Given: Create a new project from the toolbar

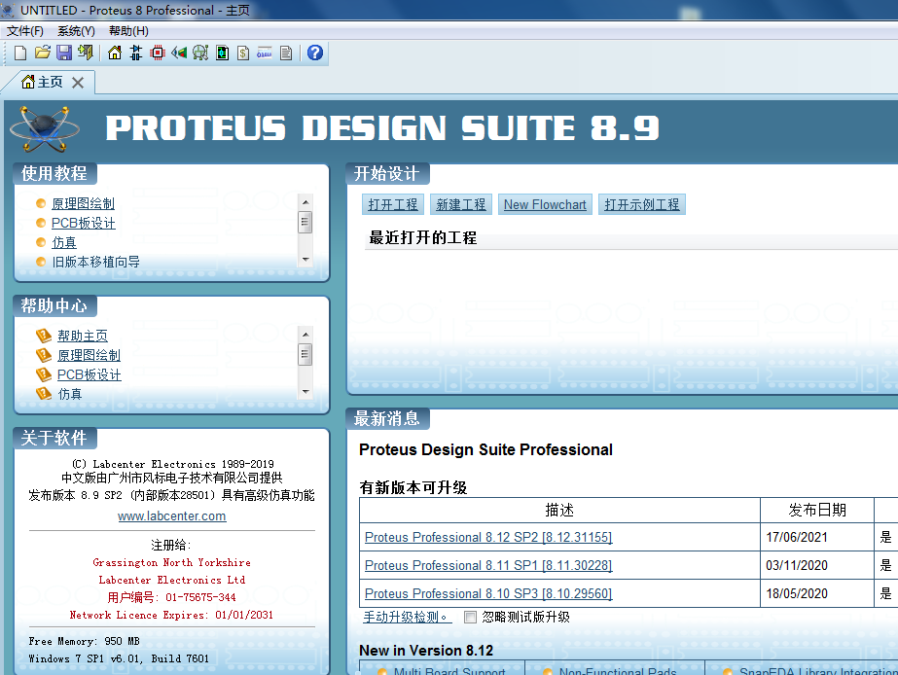Looking at the screenshot, I should coord(20,53).
